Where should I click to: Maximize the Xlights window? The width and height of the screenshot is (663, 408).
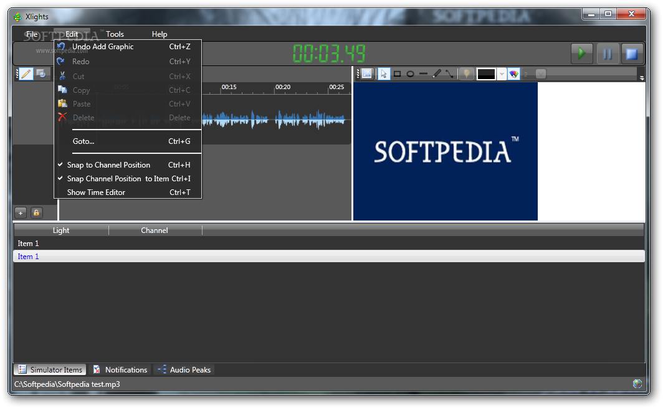tap(608, 14)
